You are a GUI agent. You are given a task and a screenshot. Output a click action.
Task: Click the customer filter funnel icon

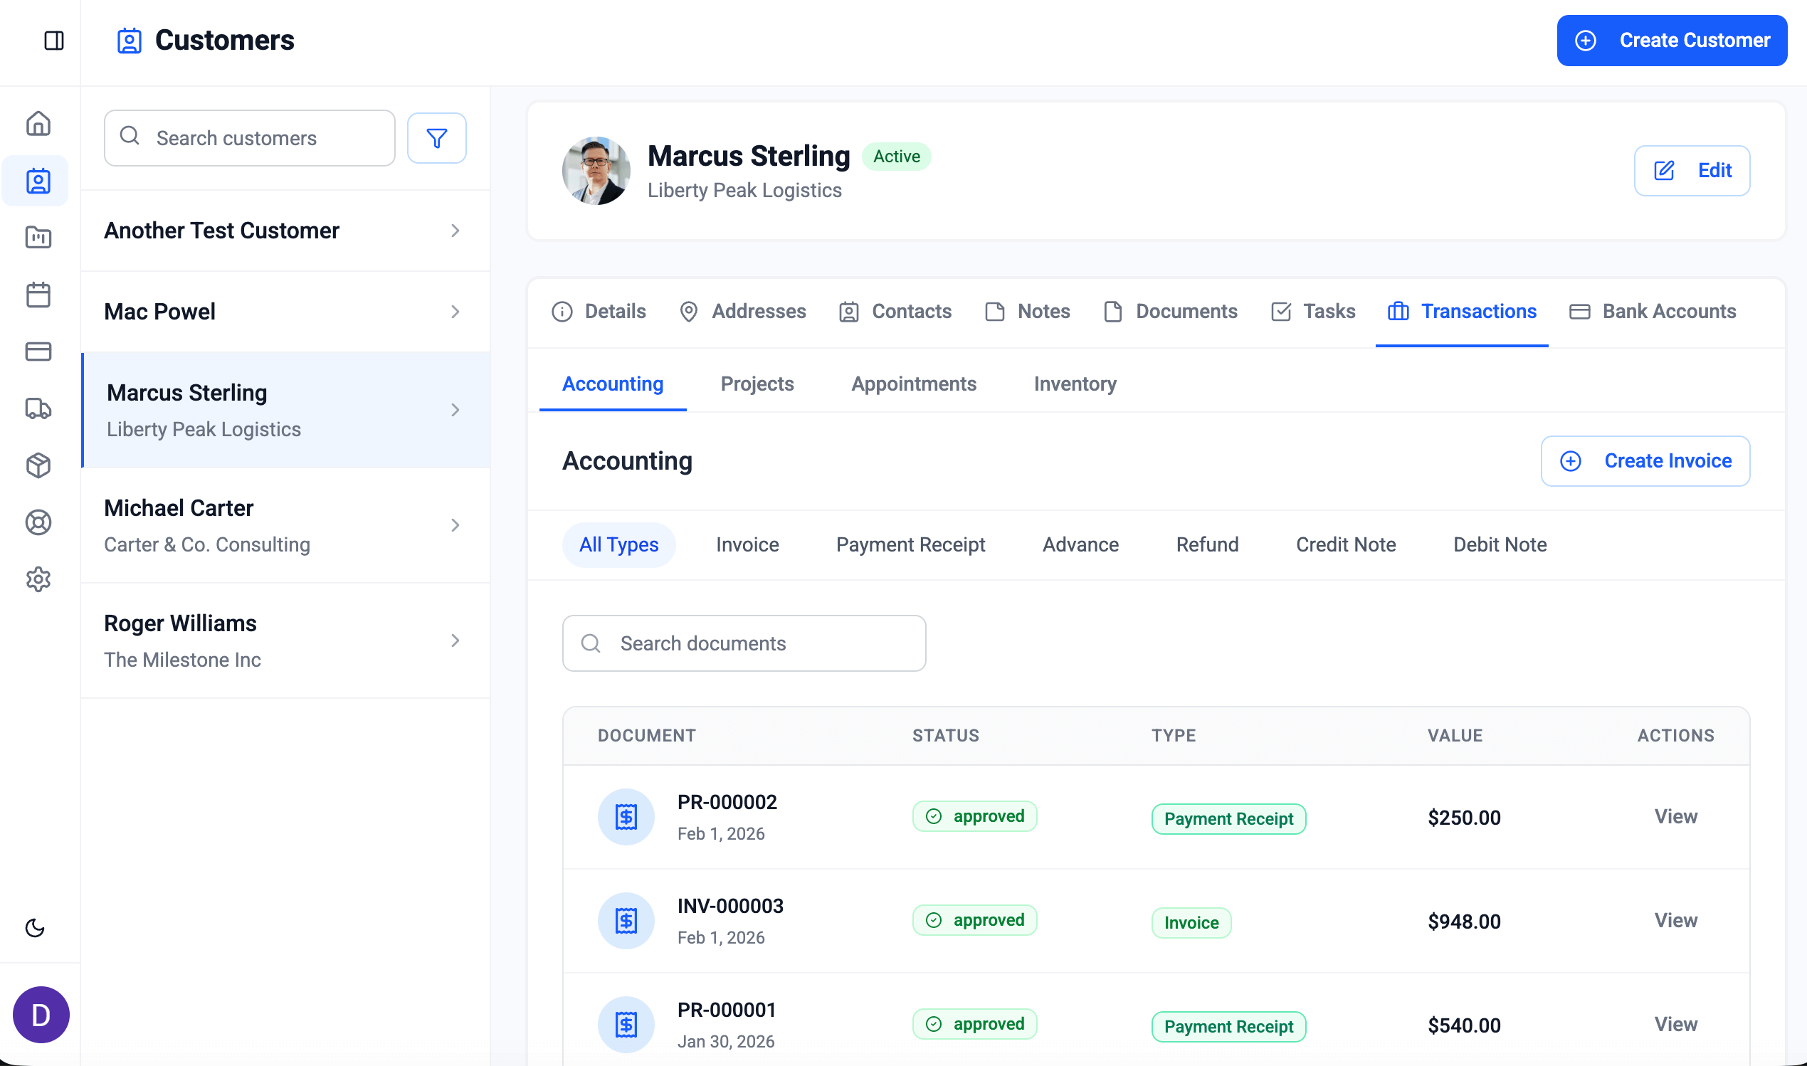click(437, 138)
